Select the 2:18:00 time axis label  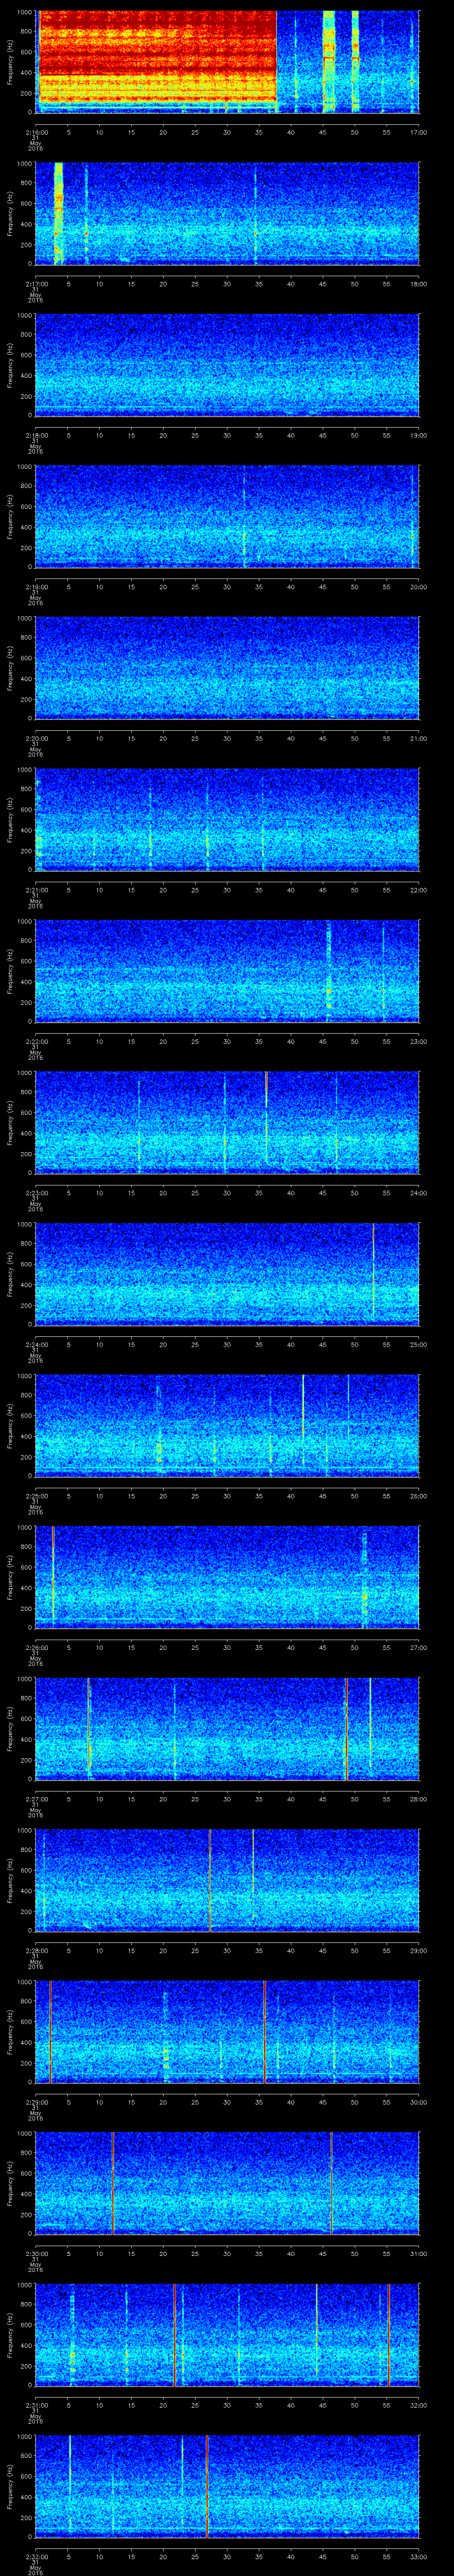36,436
